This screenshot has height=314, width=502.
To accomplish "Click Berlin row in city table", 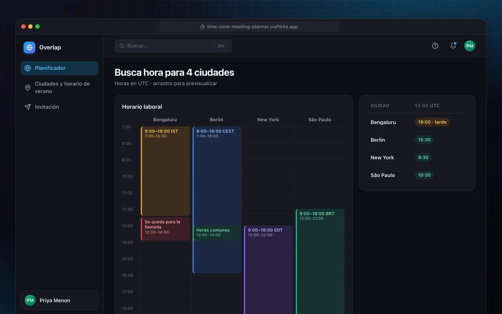I will pos(417,140).
